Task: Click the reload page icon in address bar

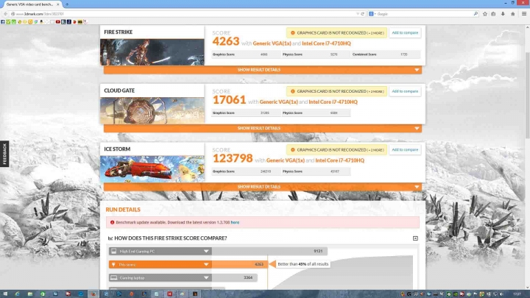Action: tap(362, 14)
